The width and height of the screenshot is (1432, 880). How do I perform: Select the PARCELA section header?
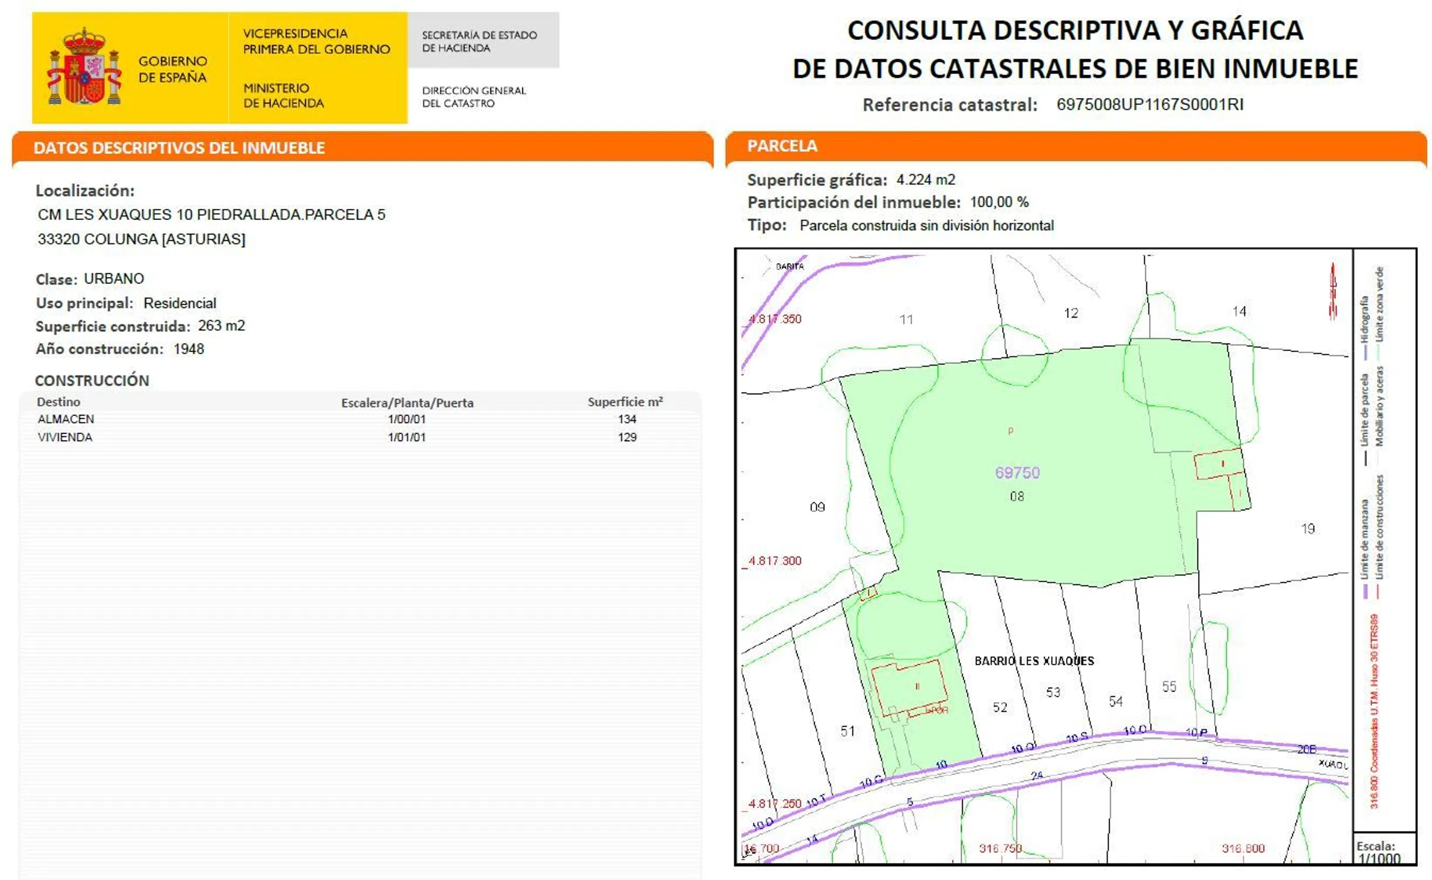pos(782,146)
